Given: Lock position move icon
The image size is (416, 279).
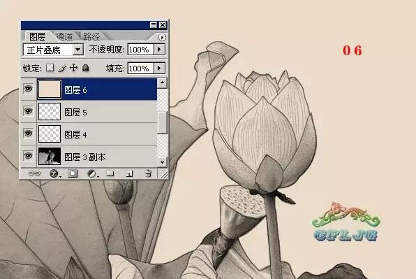Looking at the screenshot, I should tap(73, 68).
